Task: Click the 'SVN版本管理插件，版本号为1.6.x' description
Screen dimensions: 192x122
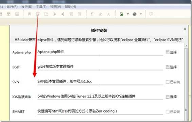Action: 64,81
